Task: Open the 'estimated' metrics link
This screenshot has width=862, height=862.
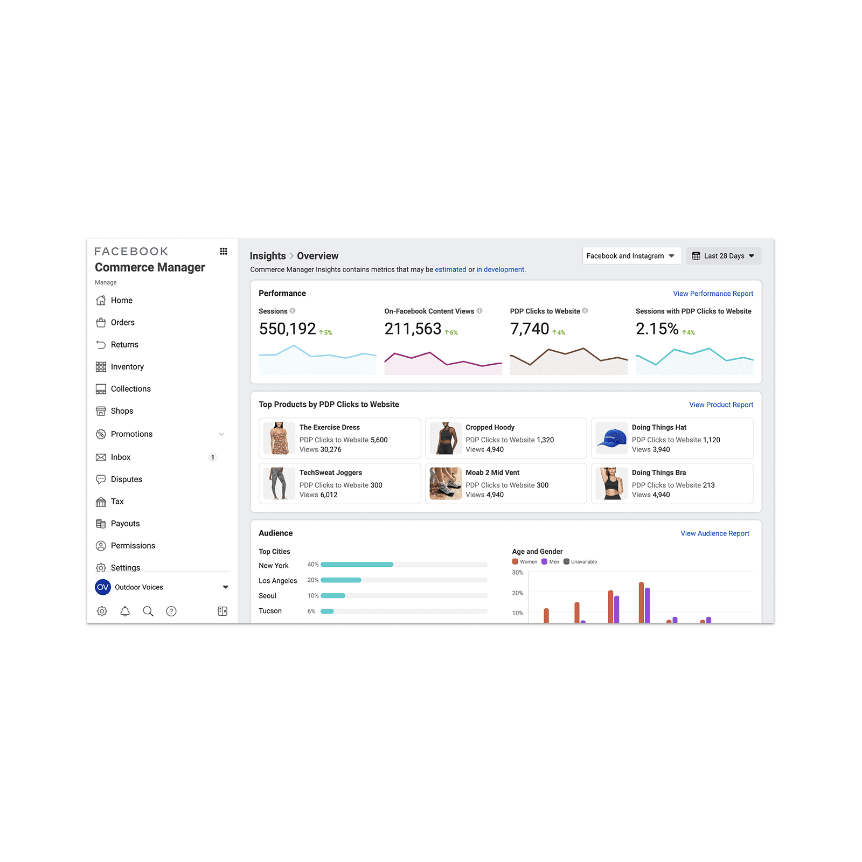Action: (x=450, y=269)
